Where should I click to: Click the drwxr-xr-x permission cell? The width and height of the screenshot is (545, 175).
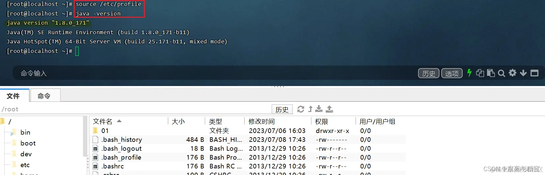click(x=333, y=131)
